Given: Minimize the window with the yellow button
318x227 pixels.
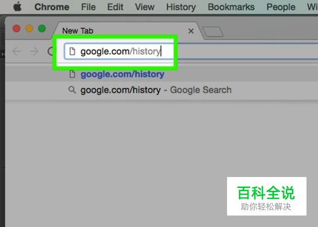Looking at the screenshot, I should click(x=29, y=28).
